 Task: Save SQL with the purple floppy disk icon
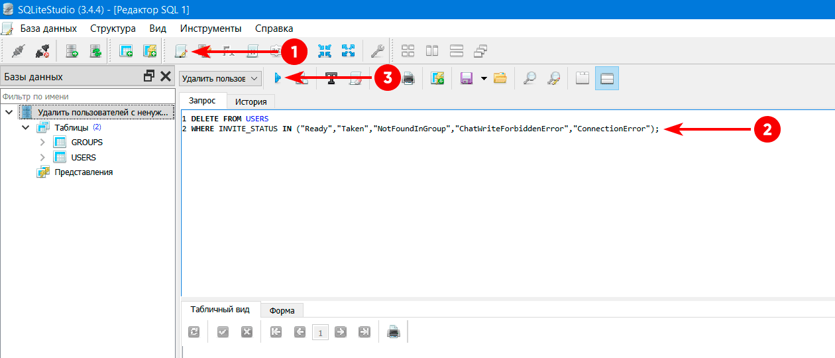(x=466, y=78)
